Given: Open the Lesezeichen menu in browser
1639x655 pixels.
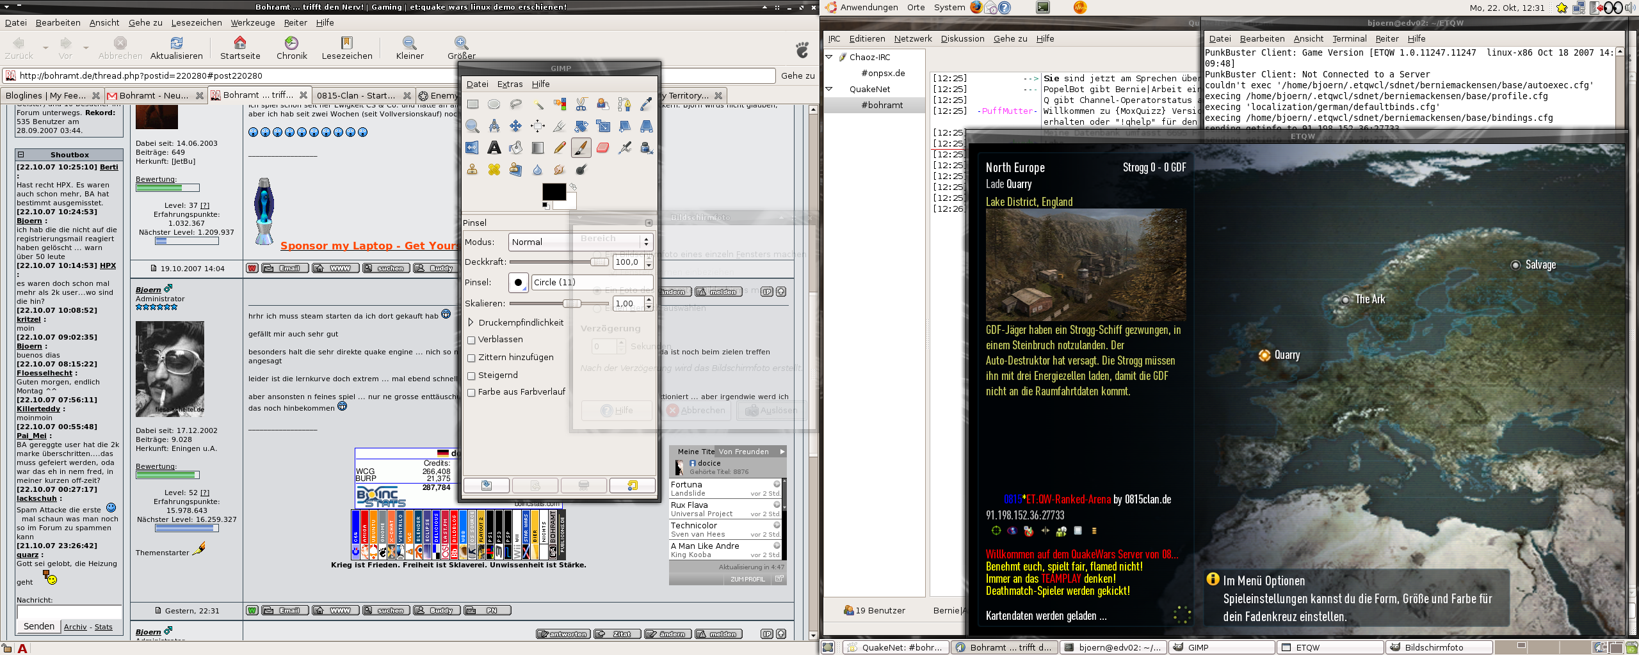Looking at the screenshot, I should click(x=196, y=22).
